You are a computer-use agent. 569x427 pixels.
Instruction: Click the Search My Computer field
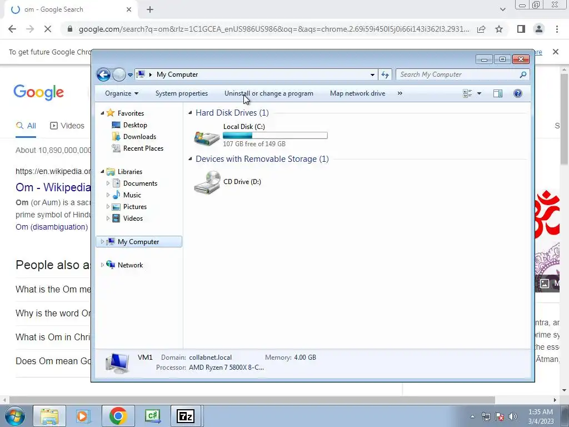click(x=463, y=75)
